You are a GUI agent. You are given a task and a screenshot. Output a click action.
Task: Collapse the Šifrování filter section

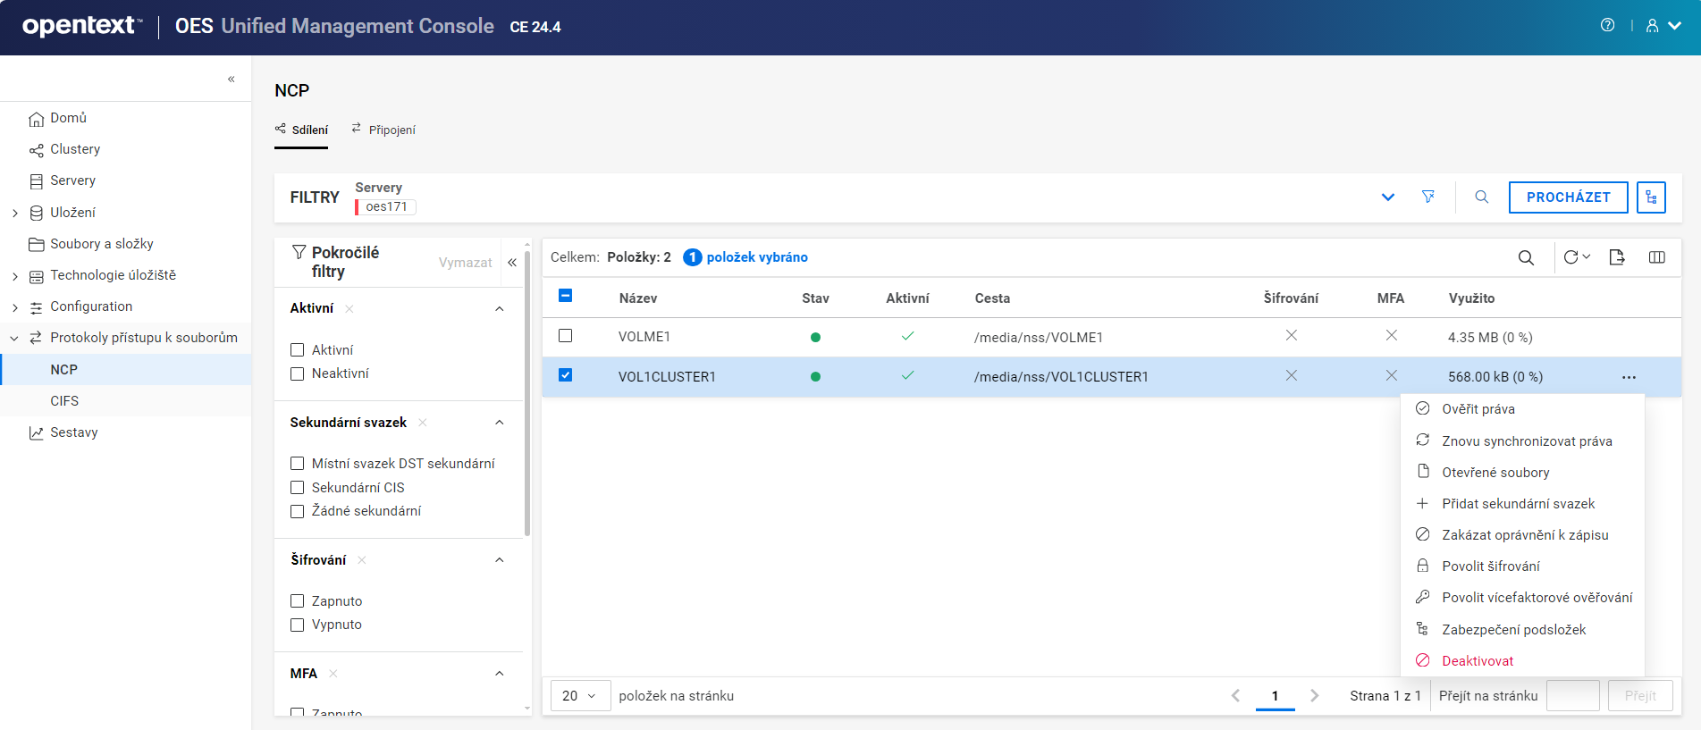click(500, 560)
